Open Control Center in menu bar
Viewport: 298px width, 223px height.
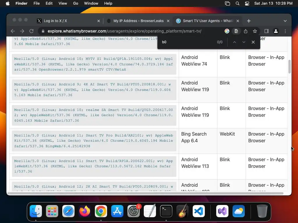pos(247,3)
